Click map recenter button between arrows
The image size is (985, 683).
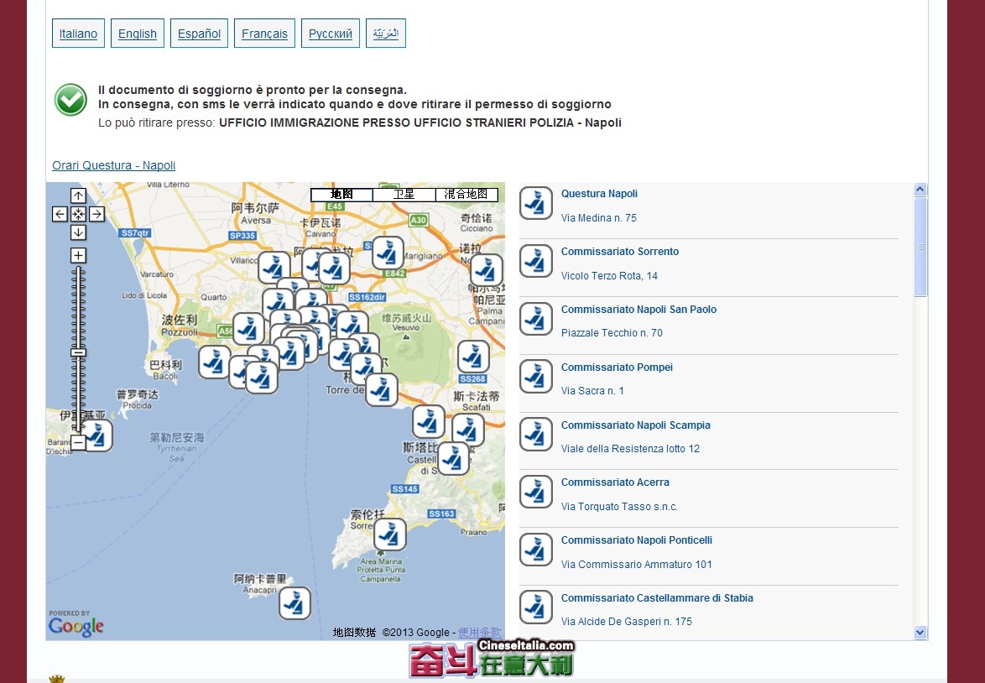pos(78,214)
